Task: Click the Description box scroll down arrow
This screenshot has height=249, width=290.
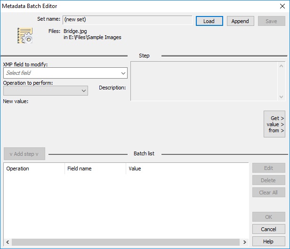Action: 282,96
